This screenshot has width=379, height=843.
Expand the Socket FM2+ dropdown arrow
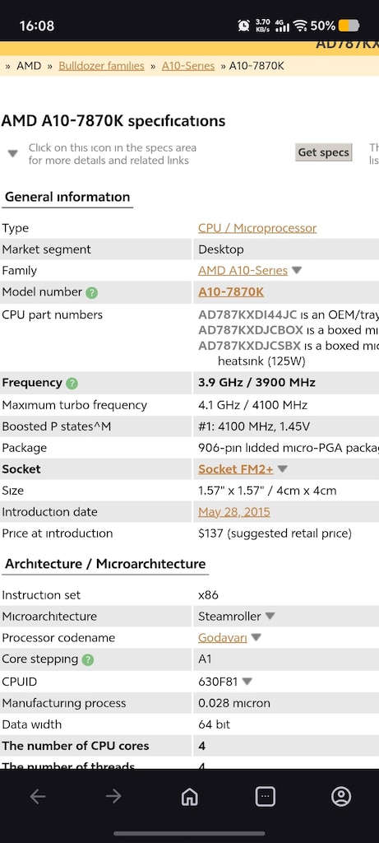point(282,468)
